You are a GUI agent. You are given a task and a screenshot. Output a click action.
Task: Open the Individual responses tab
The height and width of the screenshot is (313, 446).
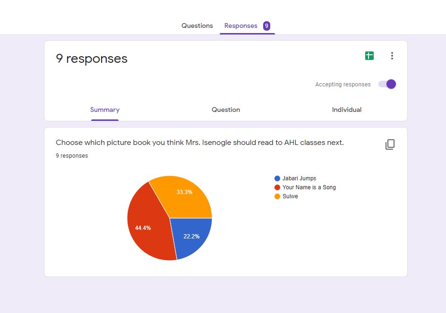click(347, 110)
